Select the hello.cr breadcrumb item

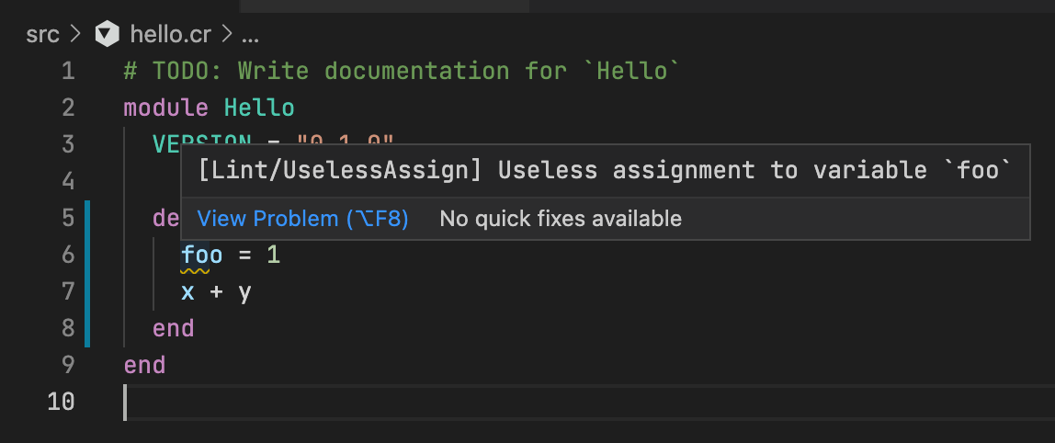[x=171, y=35]
